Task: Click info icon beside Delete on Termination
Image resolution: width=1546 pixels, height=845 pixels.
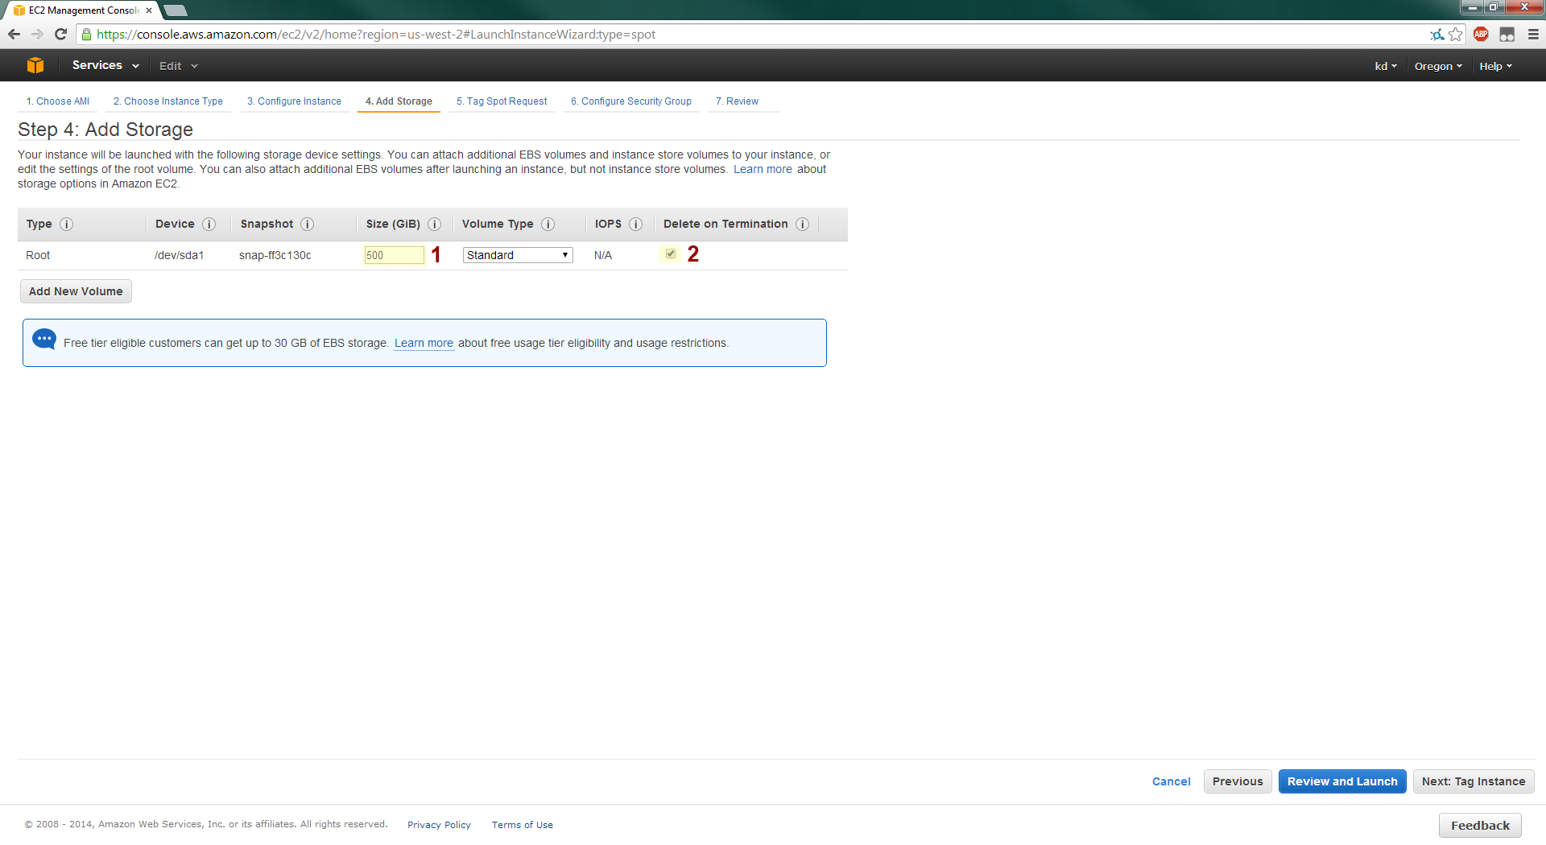Action: click(802, 225)
